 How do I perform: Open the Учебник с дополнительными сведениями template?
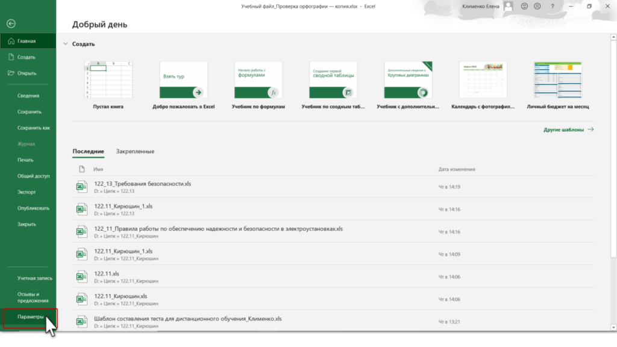408,86
